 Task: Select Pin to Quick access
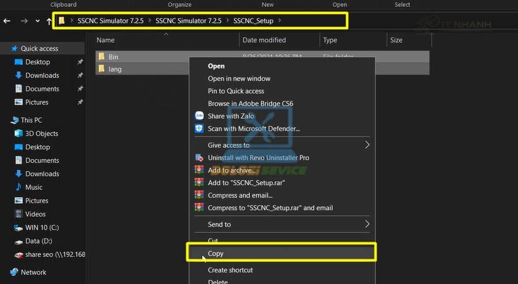[236, 91]
